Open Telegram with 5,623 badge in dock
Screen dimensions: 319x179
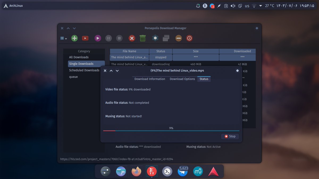pos(183,171)
